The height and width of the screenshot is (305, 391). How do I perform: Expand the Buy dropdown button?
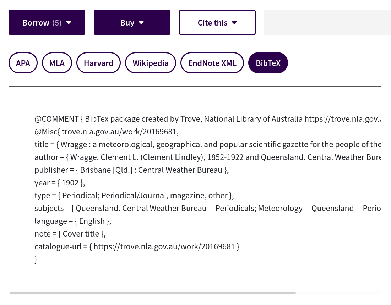point(132,22)
